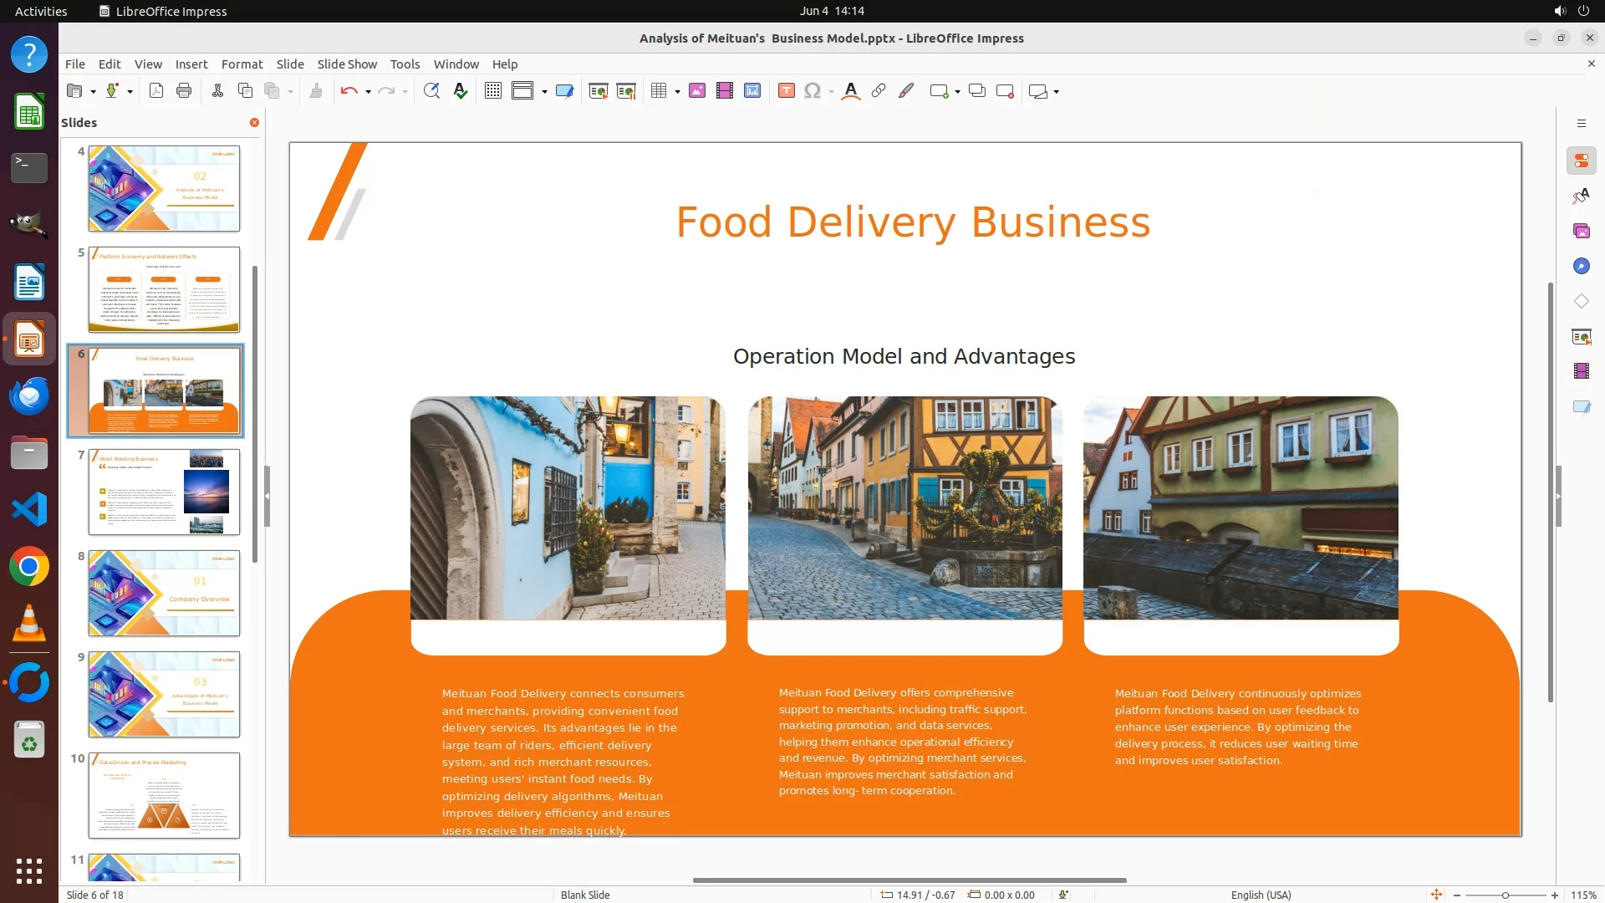
Task: Toggle Display Grid button
Action: [x=493, y=91]
